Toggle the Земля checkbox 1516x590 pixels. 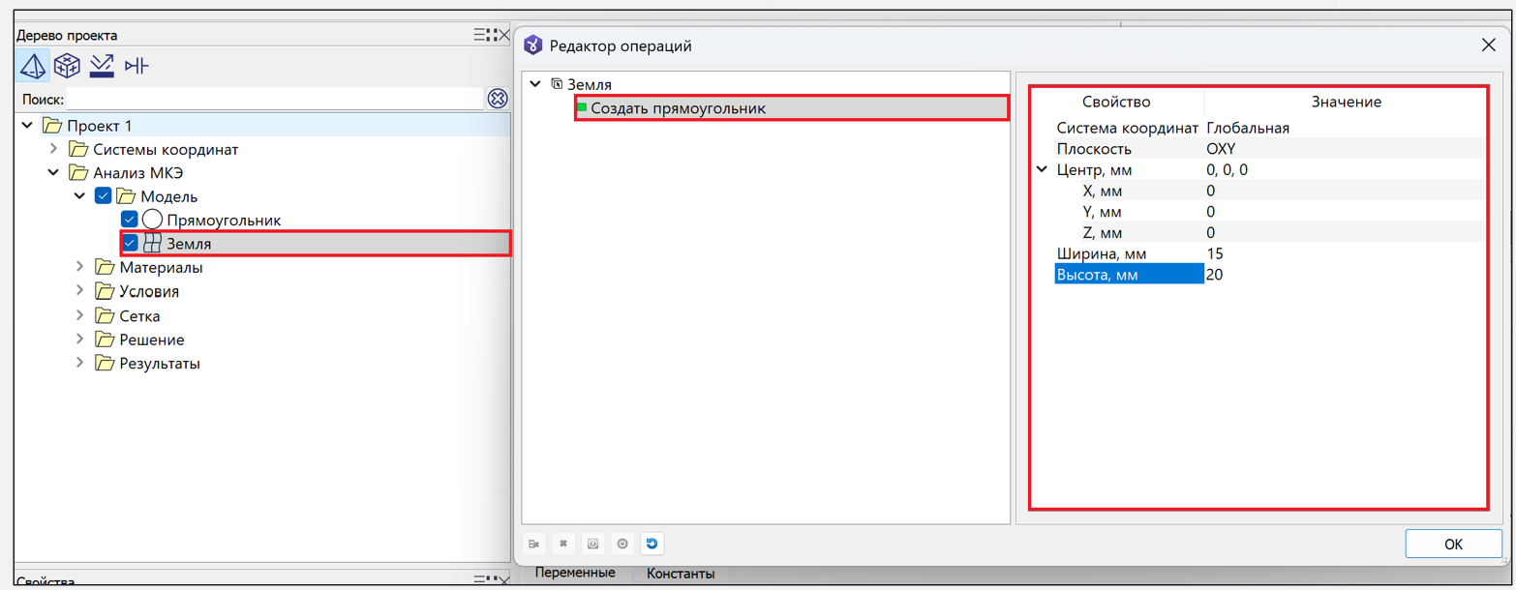click(x=130, y=244)
